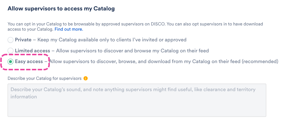The height and width of the screenshot is (127, 296).
Task: Click the bold Limited access label text
Action: click(x=33, y=51)
